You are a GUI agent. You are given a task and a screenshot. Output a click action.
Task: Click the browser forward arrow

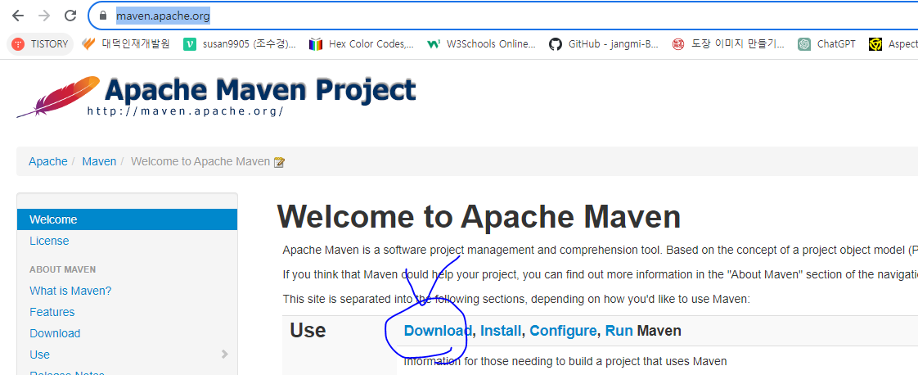pos(44,16)
